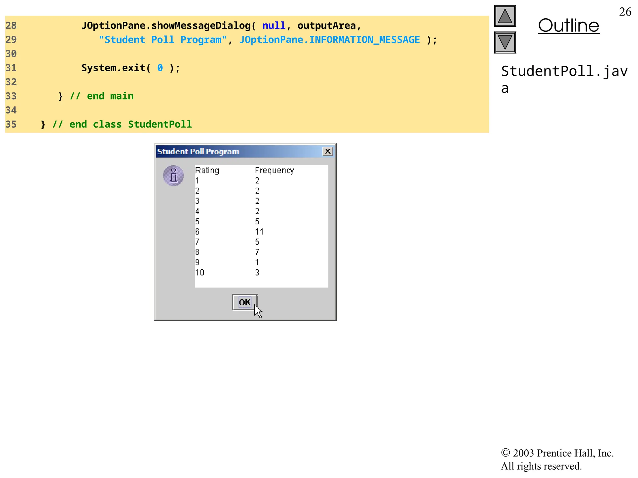Click the end class StudentPoll comment
This screenshot has width=638, height=478.
(x=122, y=124)
